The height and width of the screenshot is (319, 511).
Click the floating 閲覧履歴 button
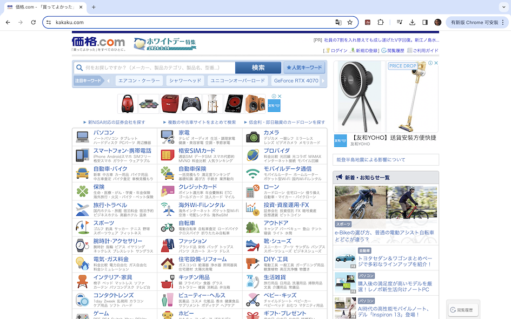click(x=463, y=310)
